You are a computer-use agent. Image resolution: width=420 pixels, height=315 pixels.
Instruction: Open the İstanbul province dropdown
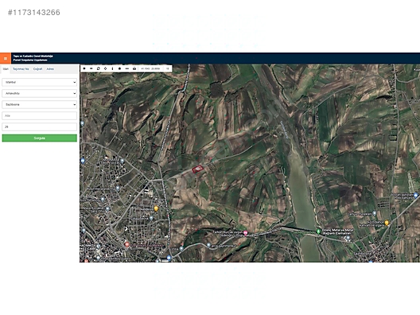40,82
